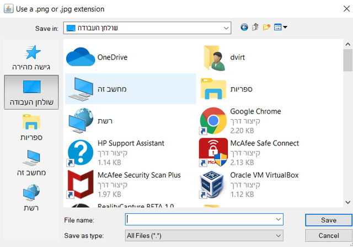
Task: Click the vertical scrollbar thumb
Action: coord(348,60)
